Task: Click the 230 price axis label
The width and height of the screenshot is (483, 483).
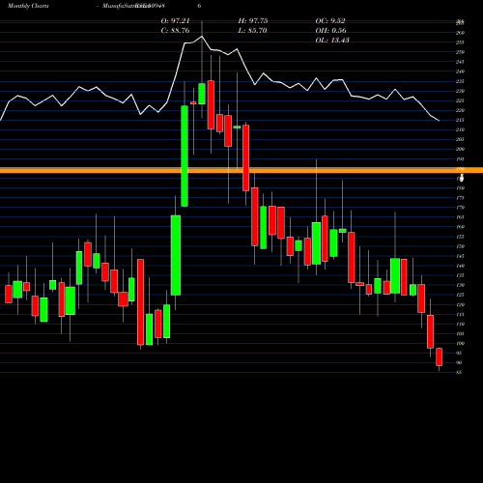Action: 460,91
